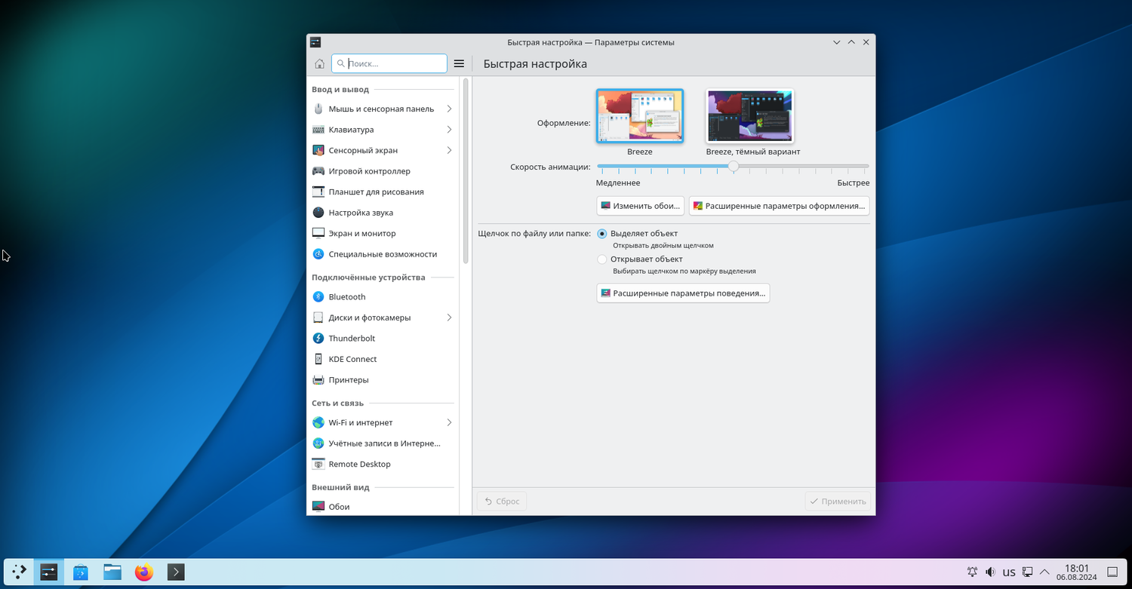
Task: Open 'Экран и монитор' settings page
Action: [361, 234]
